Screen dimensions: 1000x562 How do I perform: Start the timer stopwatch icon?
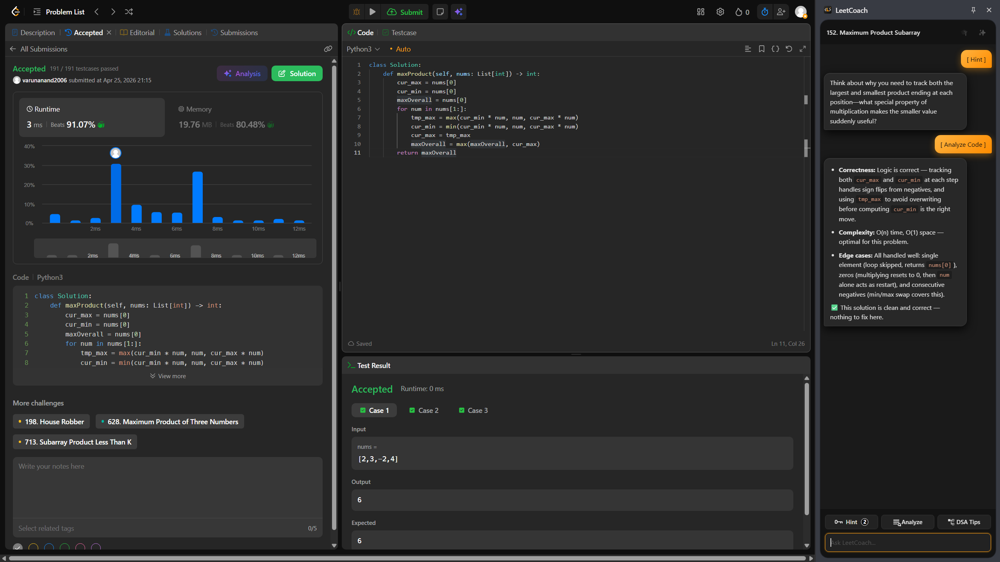[x=765, y=12]
